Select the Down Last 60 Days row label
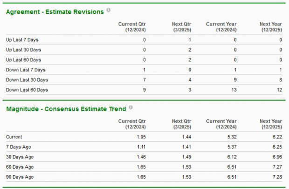This screenshot has height=189, width=289. tap(27, 90)
